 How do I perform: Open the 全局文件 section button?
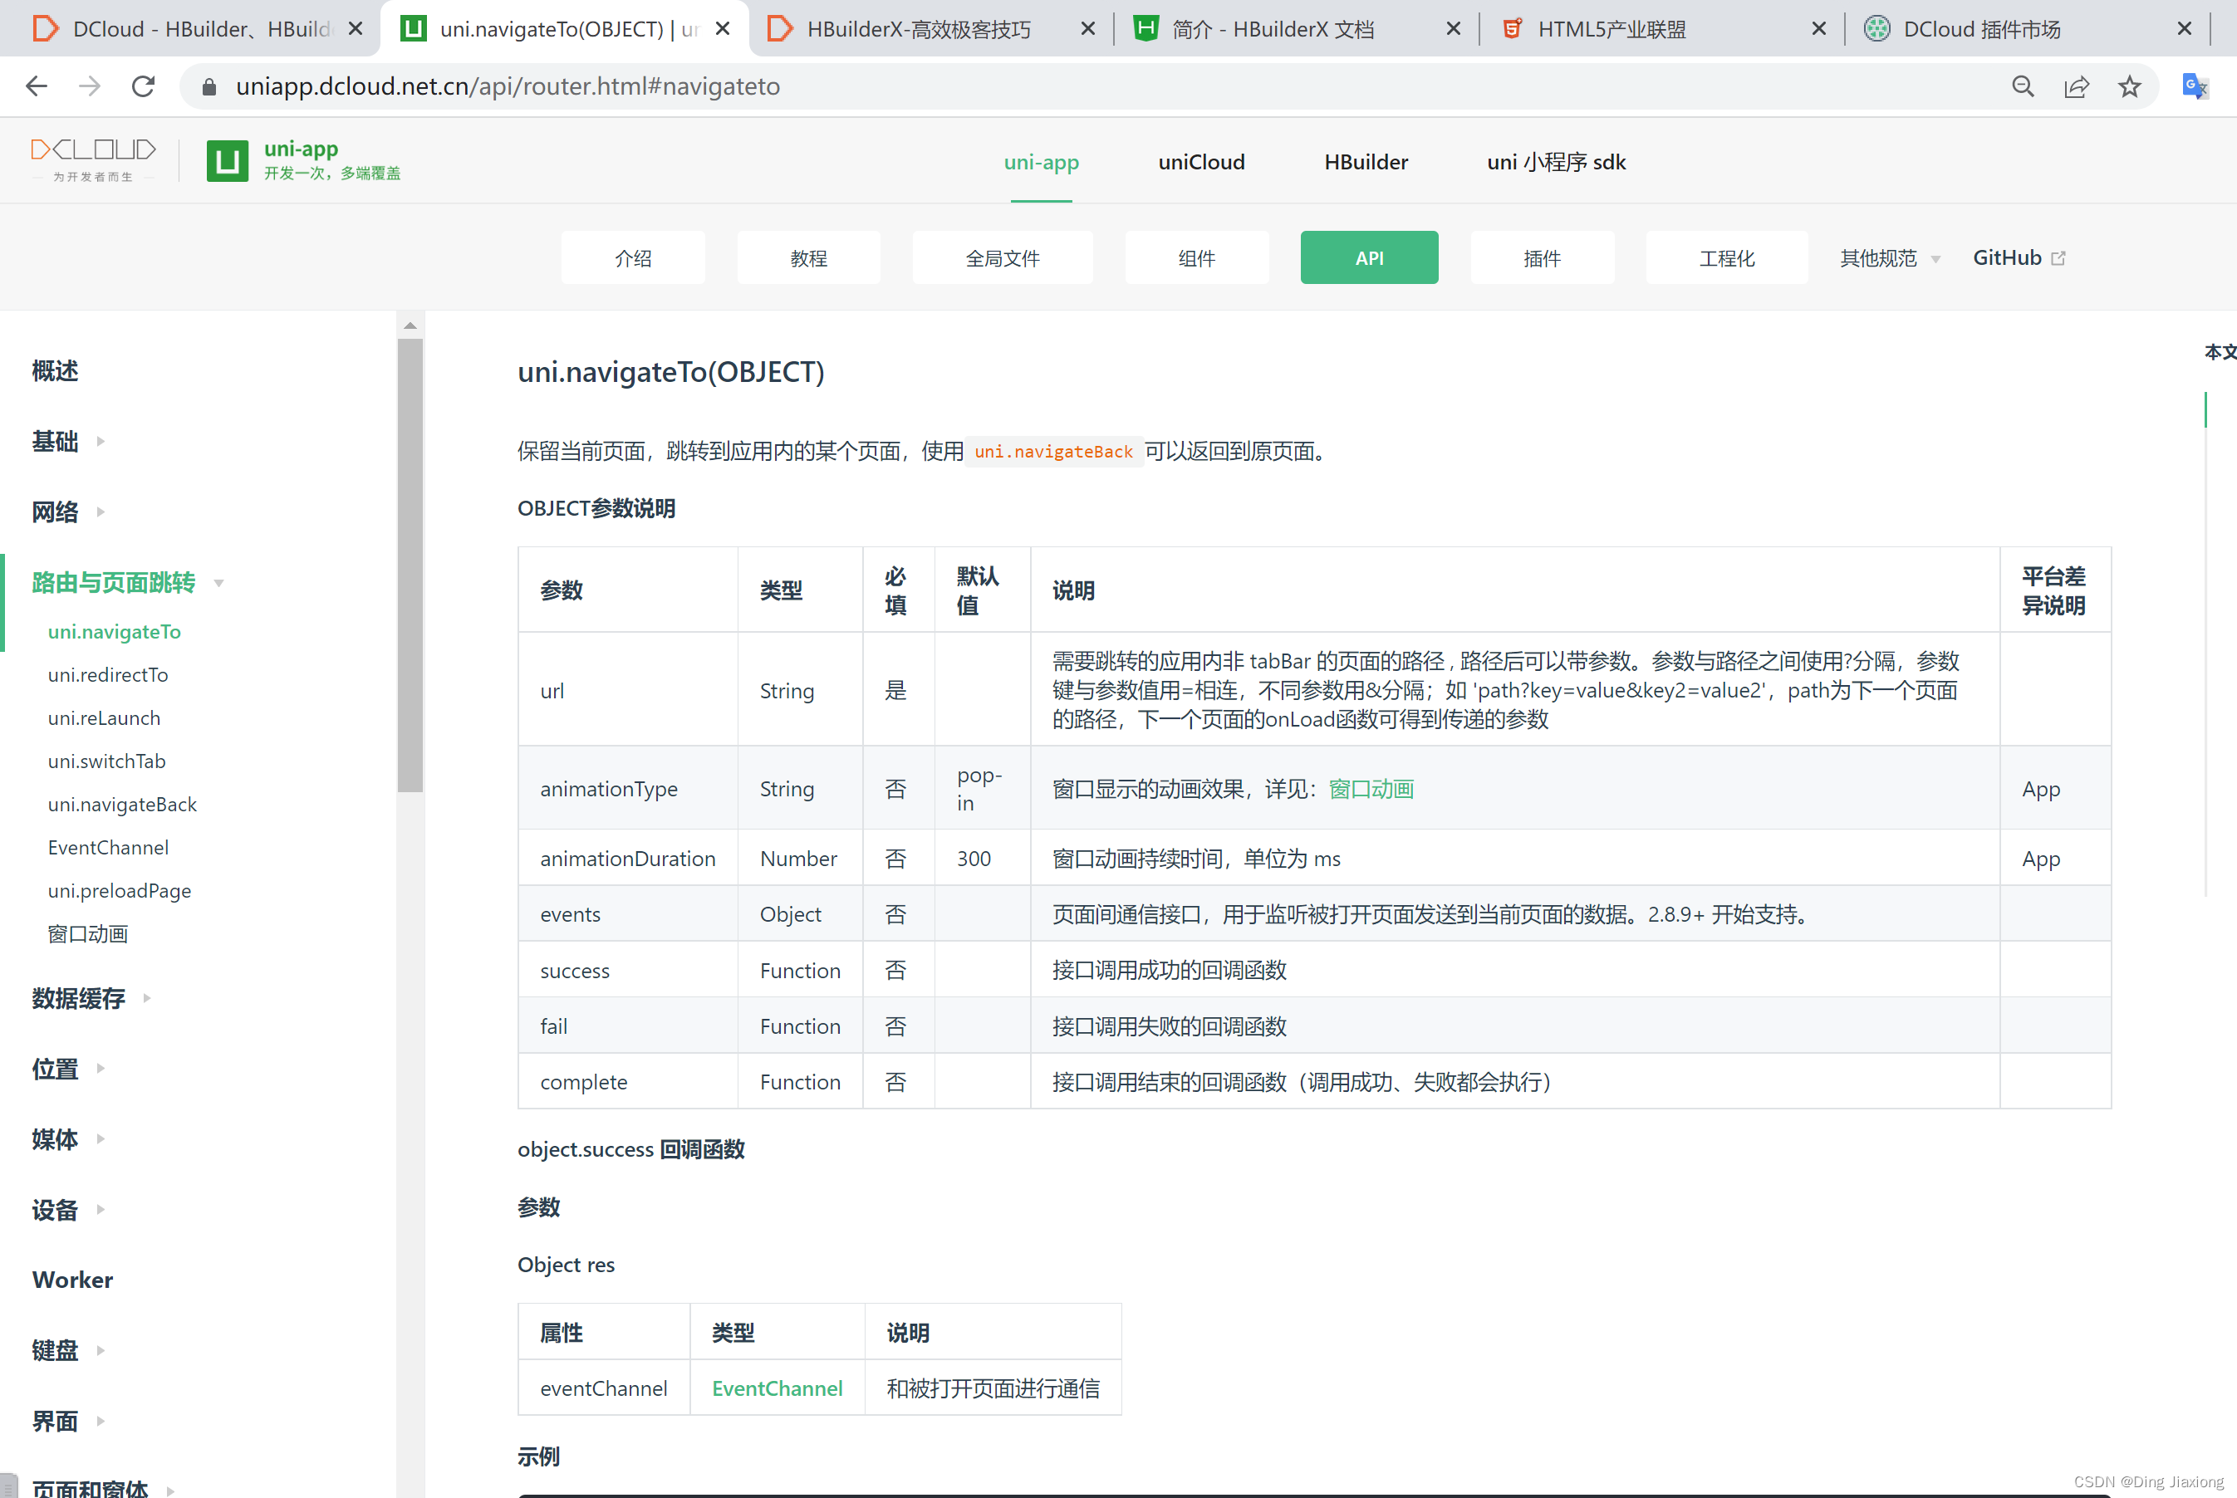(x=1003, y=258)
